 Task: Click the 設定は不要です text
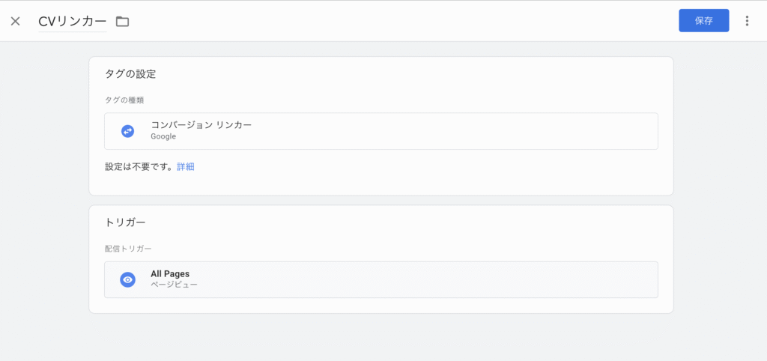140,166
